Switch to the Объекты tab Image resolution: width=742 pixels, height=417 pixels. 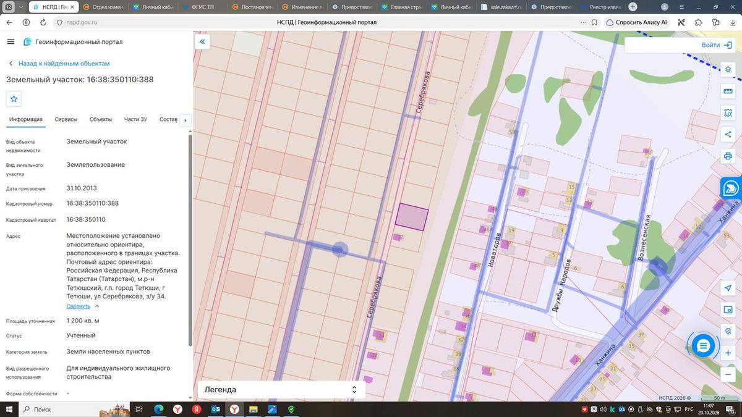(101, 119)
